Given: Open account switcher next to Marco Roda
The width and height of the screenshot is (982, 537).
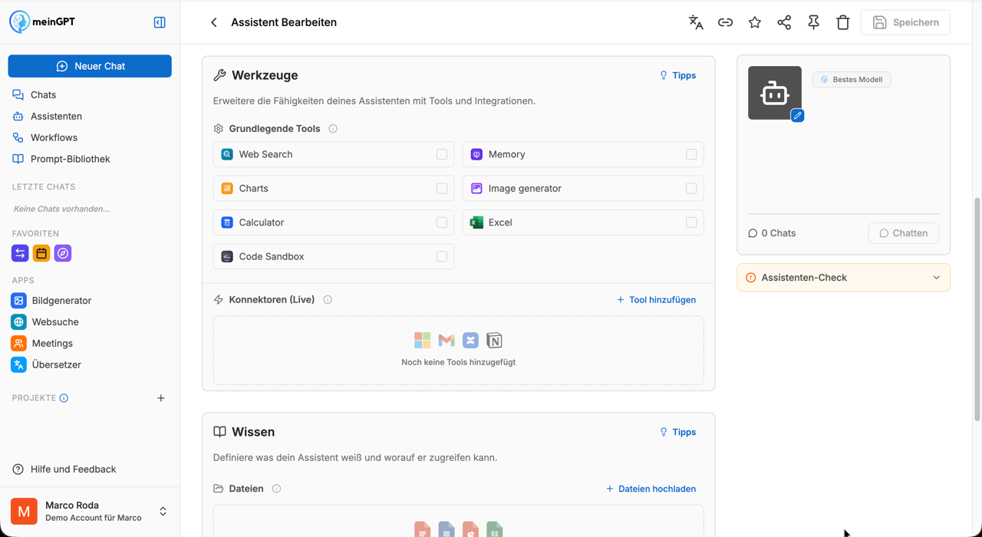Looking at the screenshot, I should pyautogui.click(x=163, y=511).
